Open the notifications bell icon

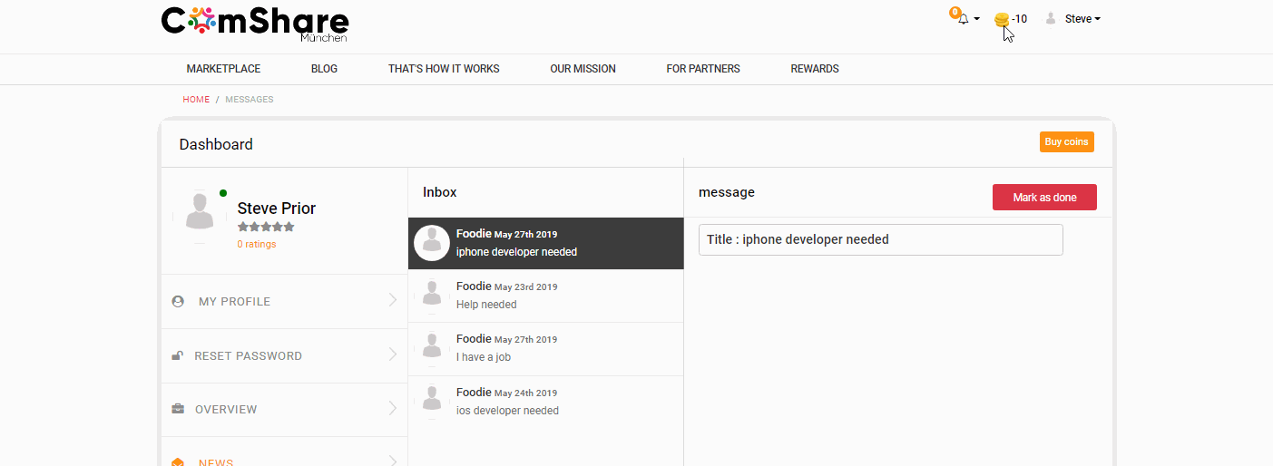pos(963,19)
